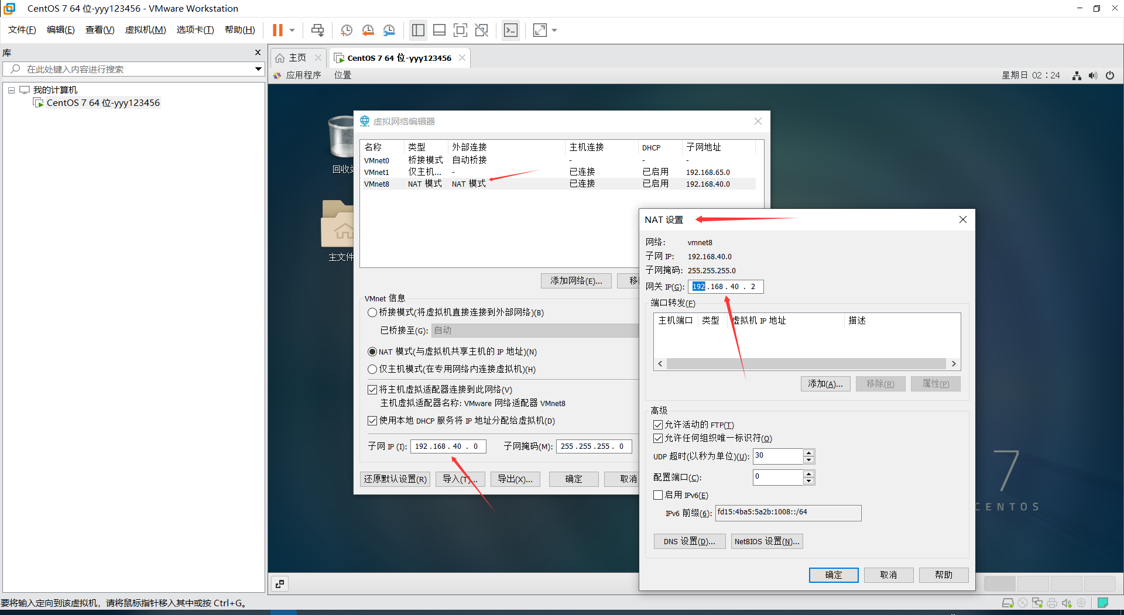Click the 导出(X)... button
Image resolution: width=1124 pixels, height=615 pixels.
click(x=515, y=479)
